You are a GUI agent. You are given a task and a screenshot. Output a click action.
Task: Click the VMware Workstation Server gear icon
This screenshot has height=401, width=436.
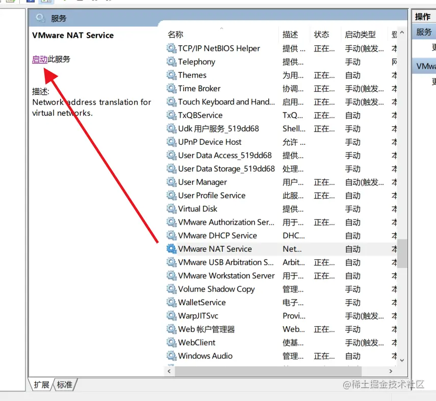[x=171, y=275]
